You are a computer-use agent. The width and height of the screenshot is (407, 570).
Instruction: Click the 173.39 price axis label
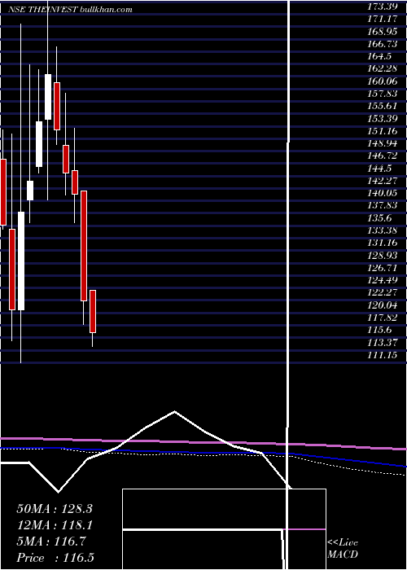point(383,7)
